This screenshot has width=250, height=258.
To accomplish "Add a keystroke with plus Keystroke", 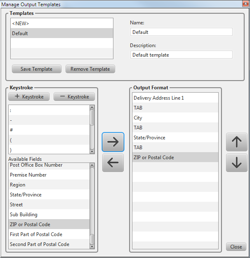I will pos(29,96).
